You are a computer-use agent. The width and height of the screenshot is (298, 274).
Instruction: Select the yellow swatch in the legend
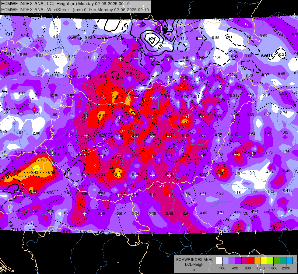click(264, 260)
